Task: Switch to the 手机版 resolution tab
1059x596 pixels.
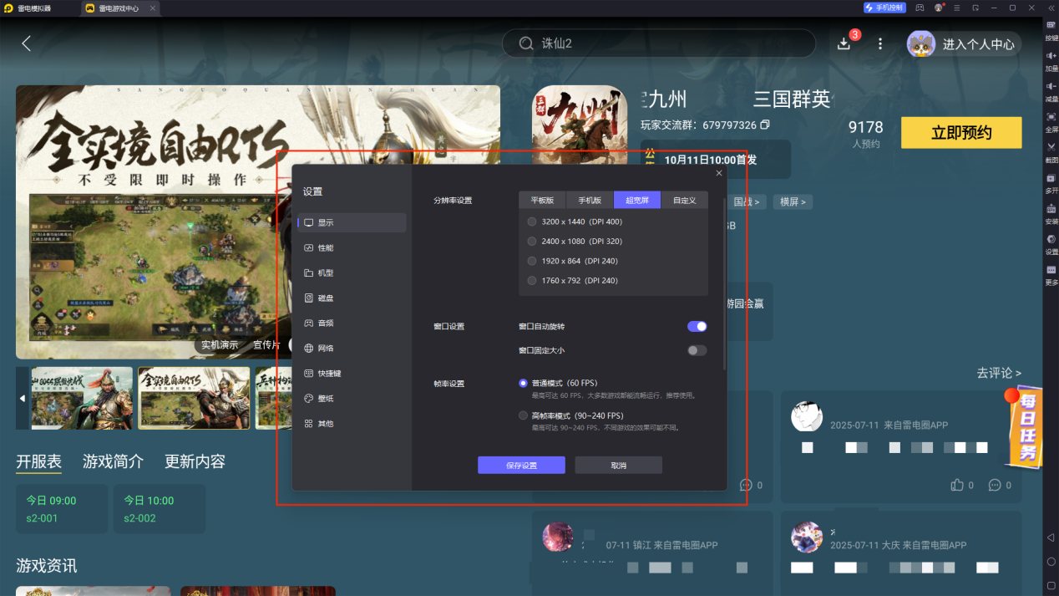Action: pos(590,200)
